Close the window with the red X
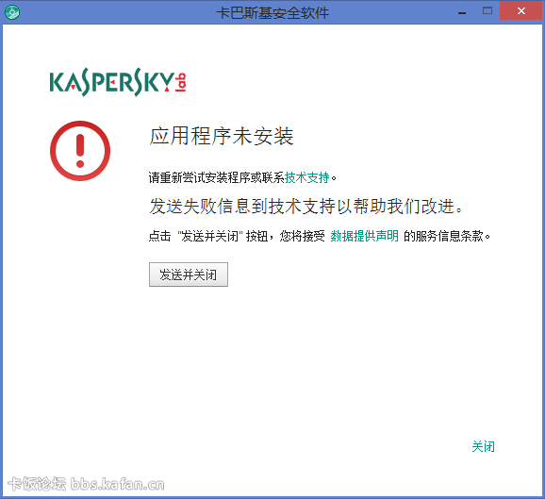Viewport: 545px width, 499px height. pyautogui.click(x=521, y=11)
